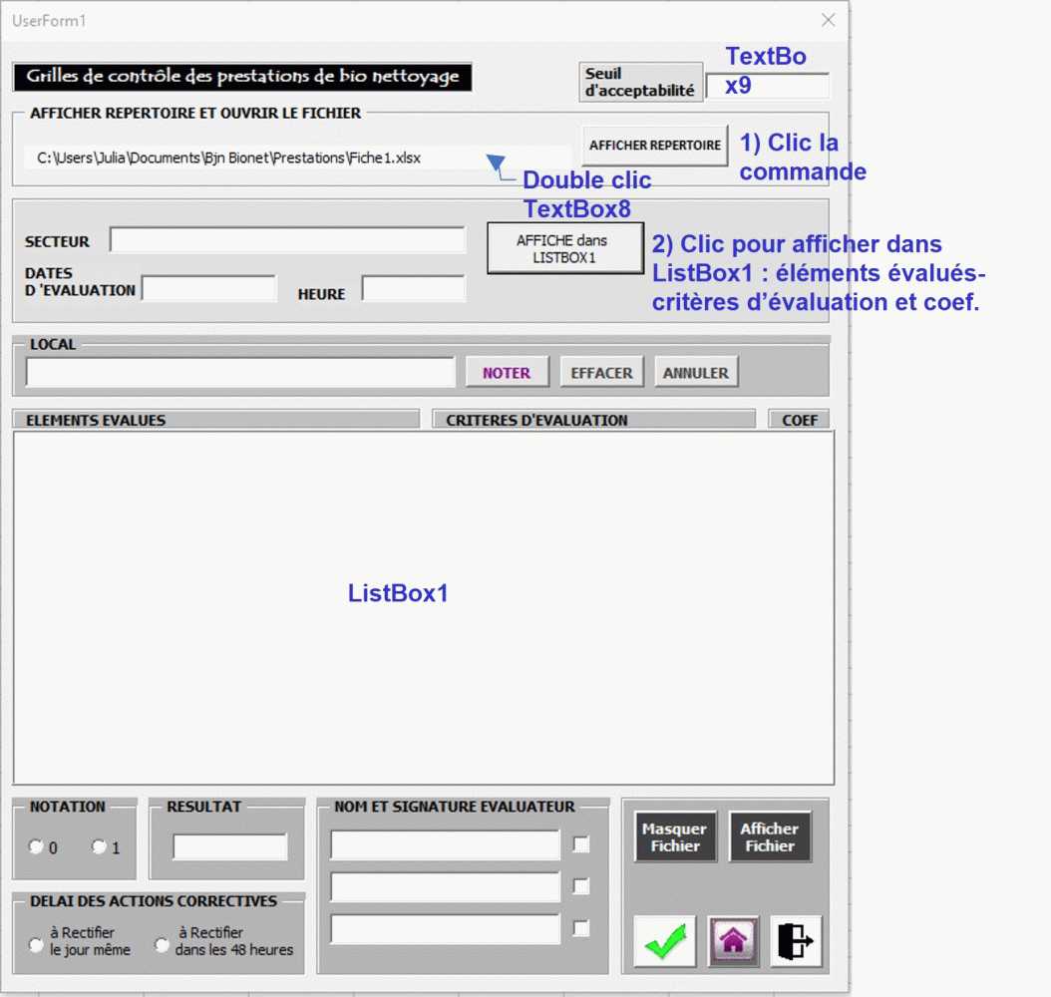The height and width of the screenshot is (997, 1051).
Task: Click the EFFACER button
Action: pos(601,373)
